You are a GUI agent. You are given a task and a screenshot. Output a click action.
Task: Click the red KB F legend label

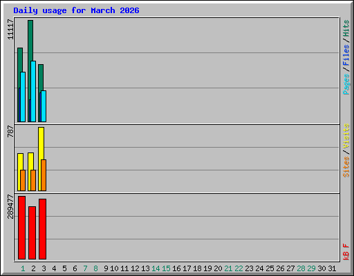pyautogui.click(x=346, y=252)
